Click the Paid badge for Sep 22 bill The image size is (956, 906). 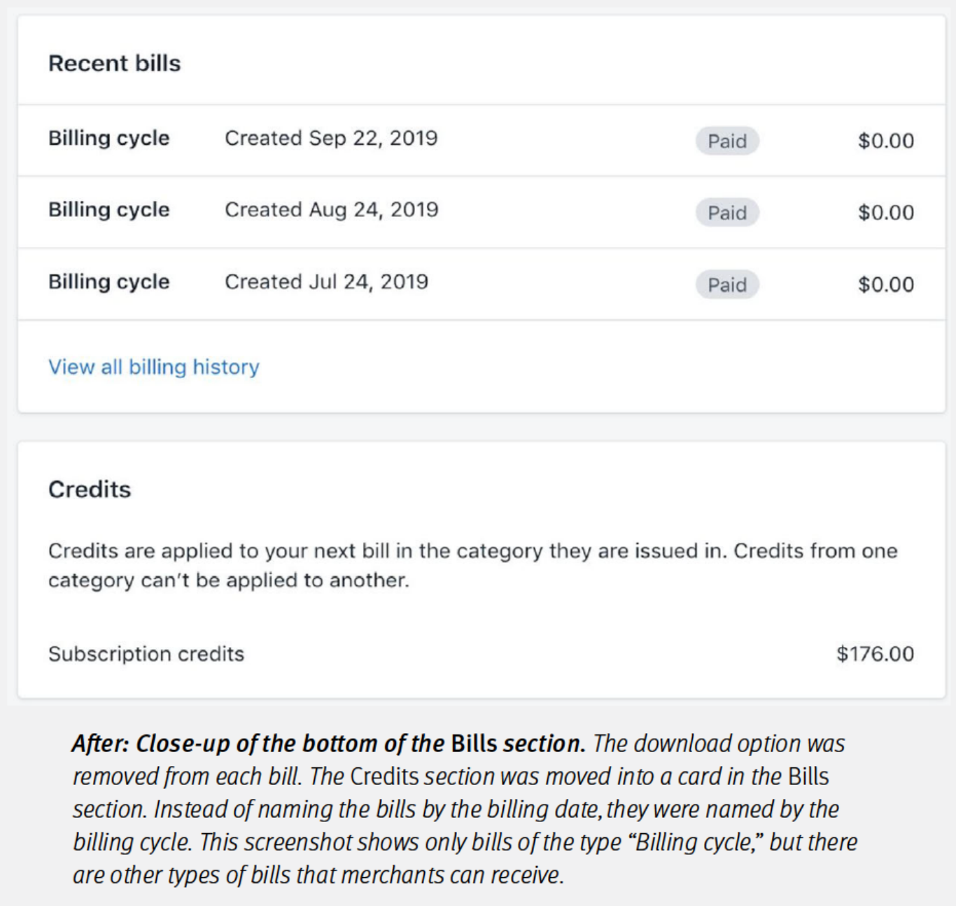(727, 141)
